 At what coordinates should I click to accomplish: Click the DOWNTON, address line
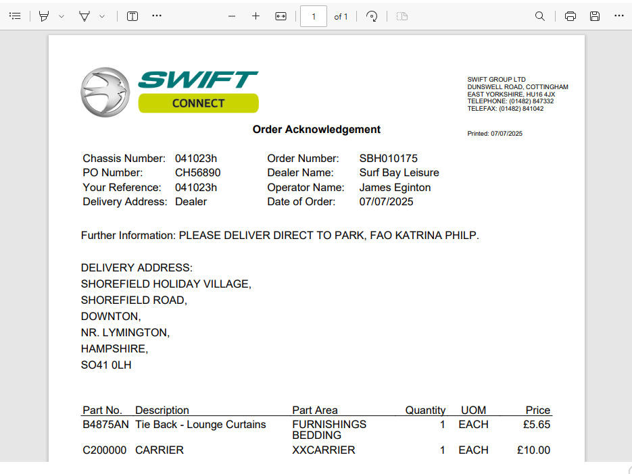[111, 317]
